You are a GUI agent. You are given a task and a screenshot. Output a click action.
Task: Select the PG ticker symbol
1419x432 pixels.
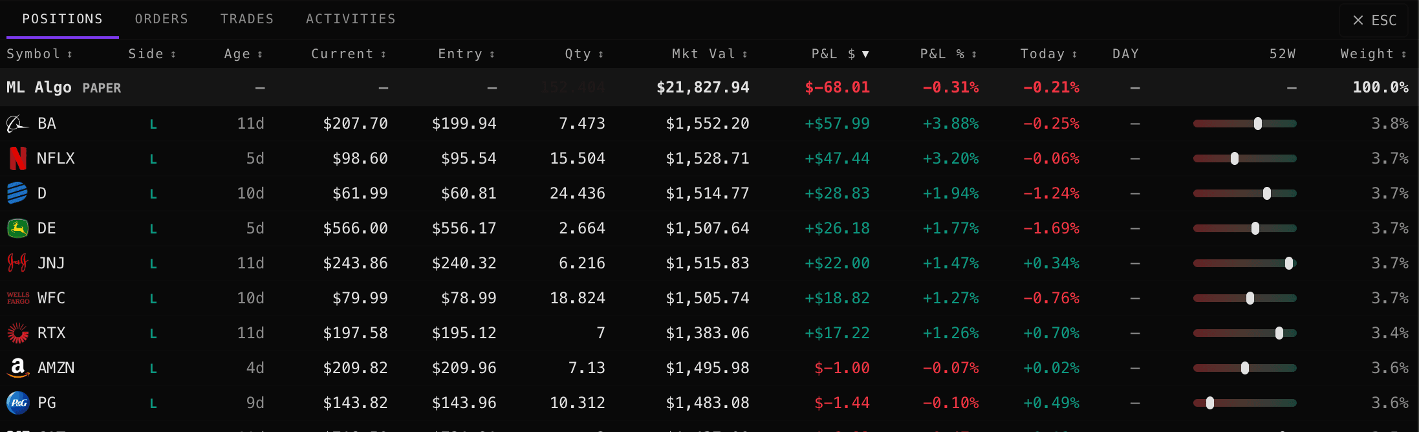(x=47, y=403)
